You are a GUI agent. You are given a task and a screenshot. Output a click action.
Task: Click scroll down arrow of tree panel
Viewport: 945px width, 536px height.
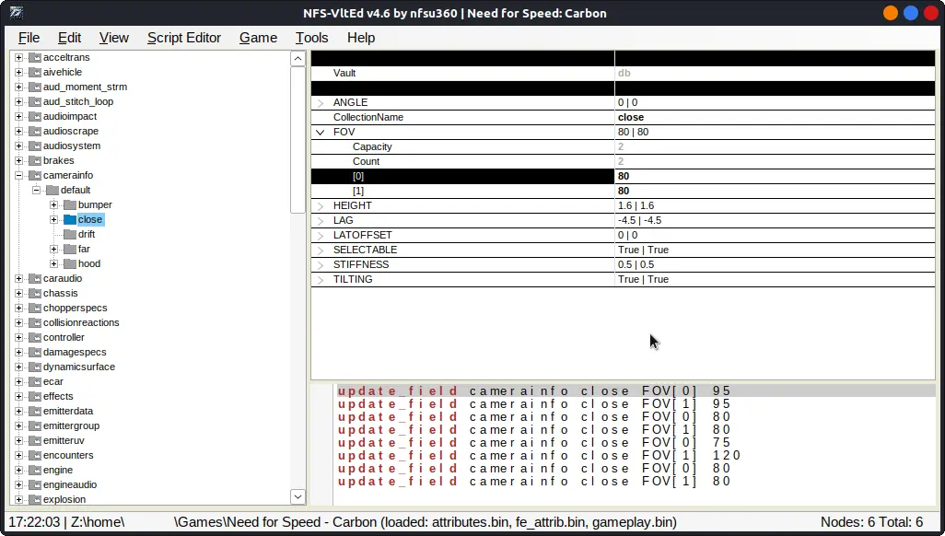(x=297, y=496)
